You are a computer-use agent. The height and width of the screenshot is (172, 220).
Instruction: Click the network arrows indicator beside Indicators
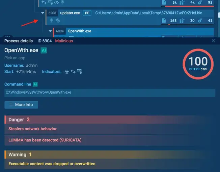click(73, 71)
